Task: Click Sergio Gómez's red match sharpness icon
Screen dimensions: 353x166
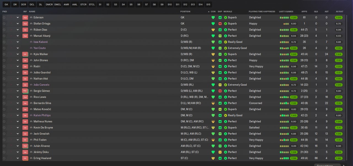Action: point(220,91)
